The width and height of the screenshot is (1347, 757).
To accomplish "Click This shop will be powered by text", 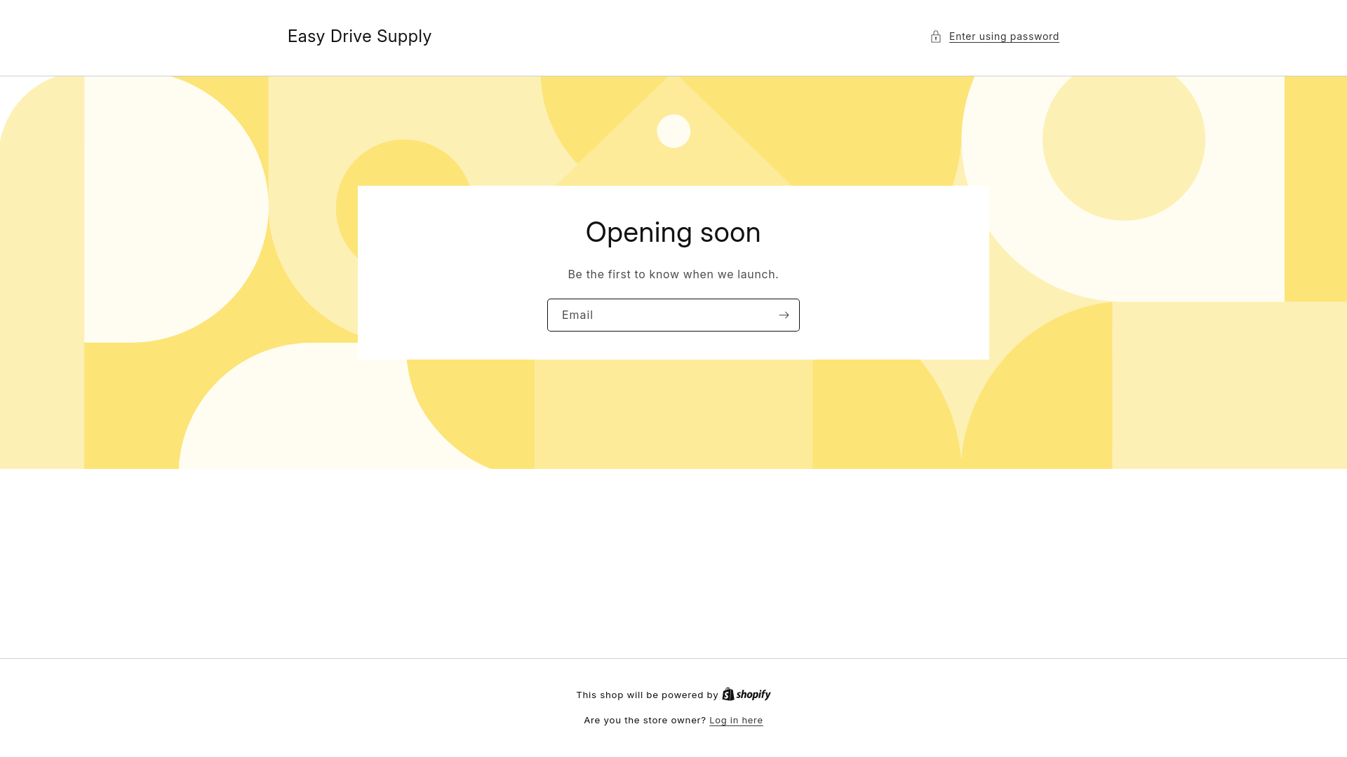I will (647, 695).
